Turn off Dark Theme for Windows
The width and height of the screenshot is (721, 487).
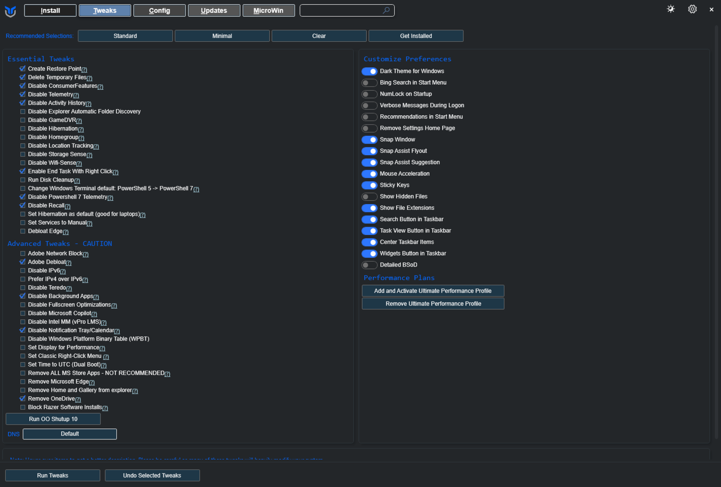[x=369, y=71]
